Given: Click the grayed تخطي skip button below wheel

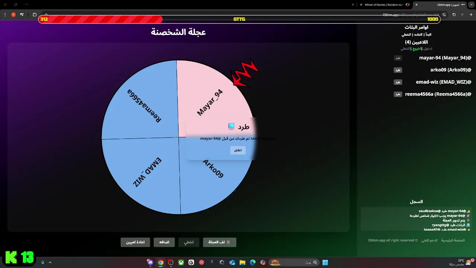Looking at the screenshot, I should click(189, 242).
